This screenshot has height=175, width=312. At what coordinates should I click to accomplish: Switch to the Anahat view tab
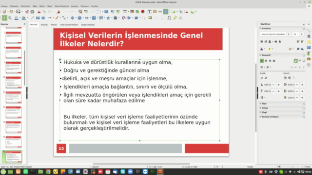click(44, 25)
